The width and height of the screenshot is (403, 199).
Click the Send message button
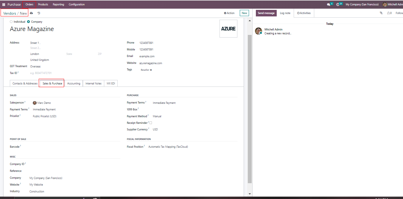(x=266, y=13)
